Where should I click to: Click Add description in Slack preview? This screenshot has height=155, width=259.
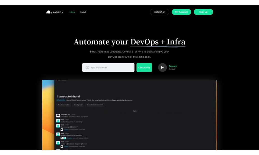(x=63, y=105)
